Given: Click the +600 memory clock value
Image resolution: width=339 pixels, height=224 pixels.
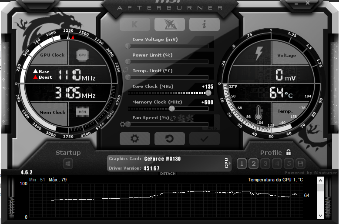Looking at the screenshot, I should click(207, 102).
